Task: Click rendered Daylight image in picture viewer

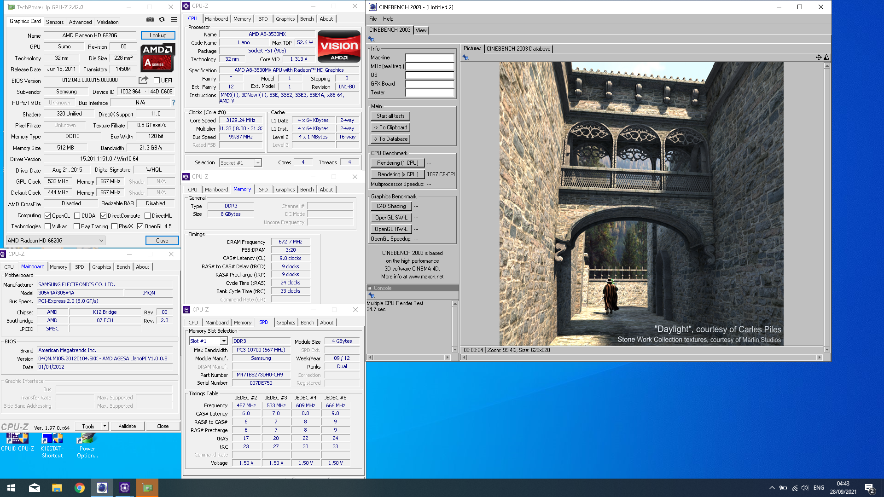Action: coord(641,204)
